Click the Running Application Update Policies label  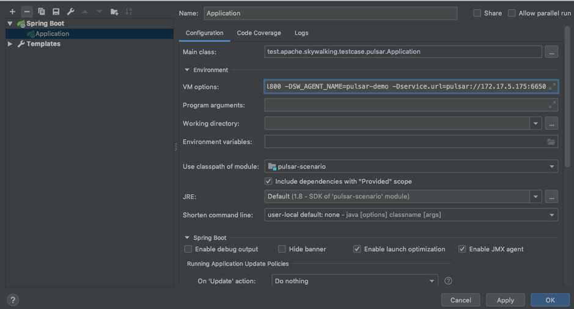(x=238, y=264)
